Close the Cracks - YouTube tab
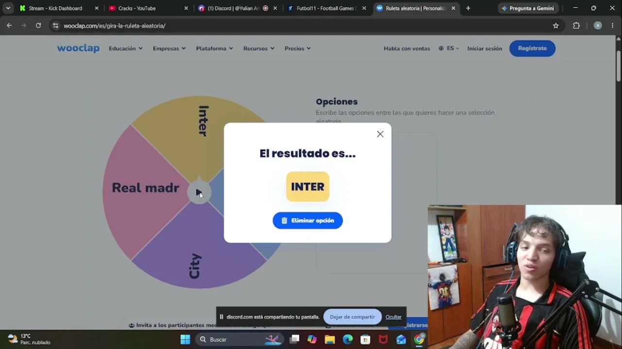This screenshot has height=349, width=622. (186, 8)
